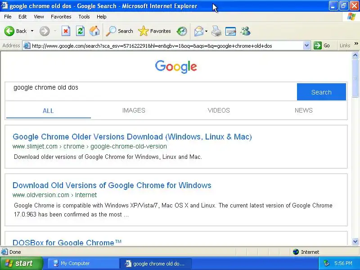The width and height of the screenshot is (360, 270).
Task: Click the scrollbar down arrow
Action: 355,241
